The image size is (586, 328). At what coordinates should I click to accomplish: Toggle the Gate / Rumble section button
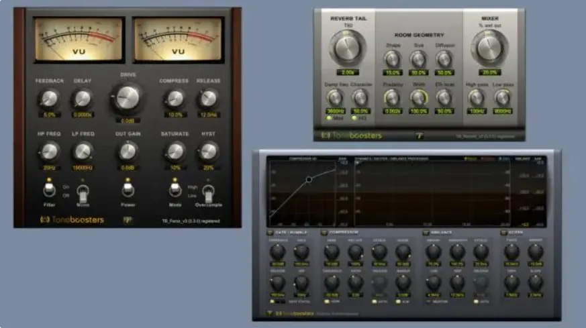(270, 233)
